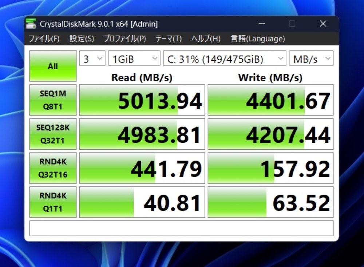
Task: Click the SEQ128K write result 4207.44
Action: (x=270, y=134)
